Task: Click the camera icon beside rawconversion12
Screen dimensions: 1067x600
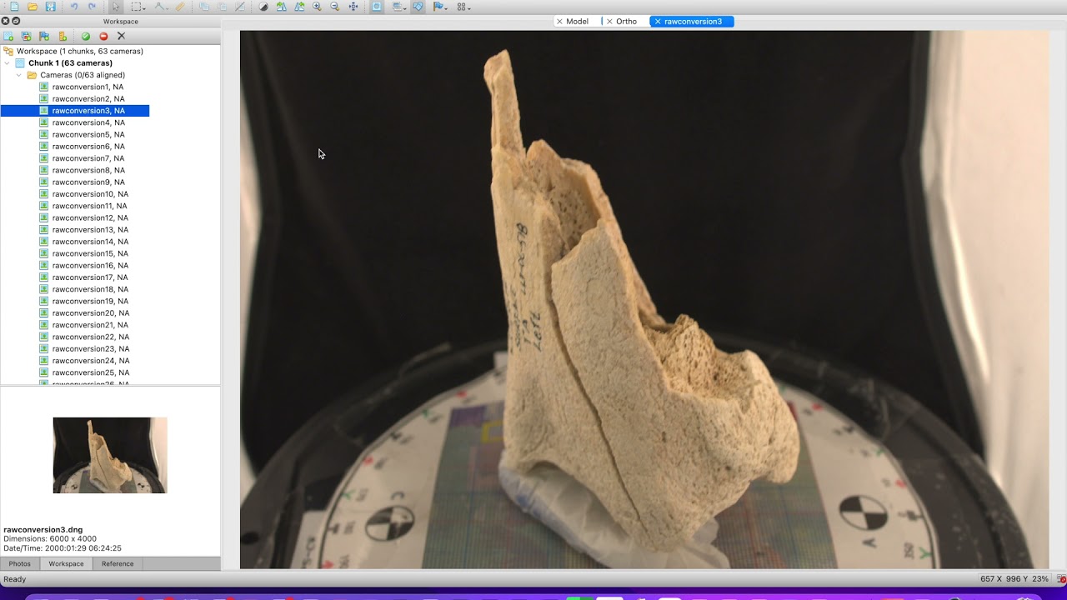Action: [x=44, y=217]
